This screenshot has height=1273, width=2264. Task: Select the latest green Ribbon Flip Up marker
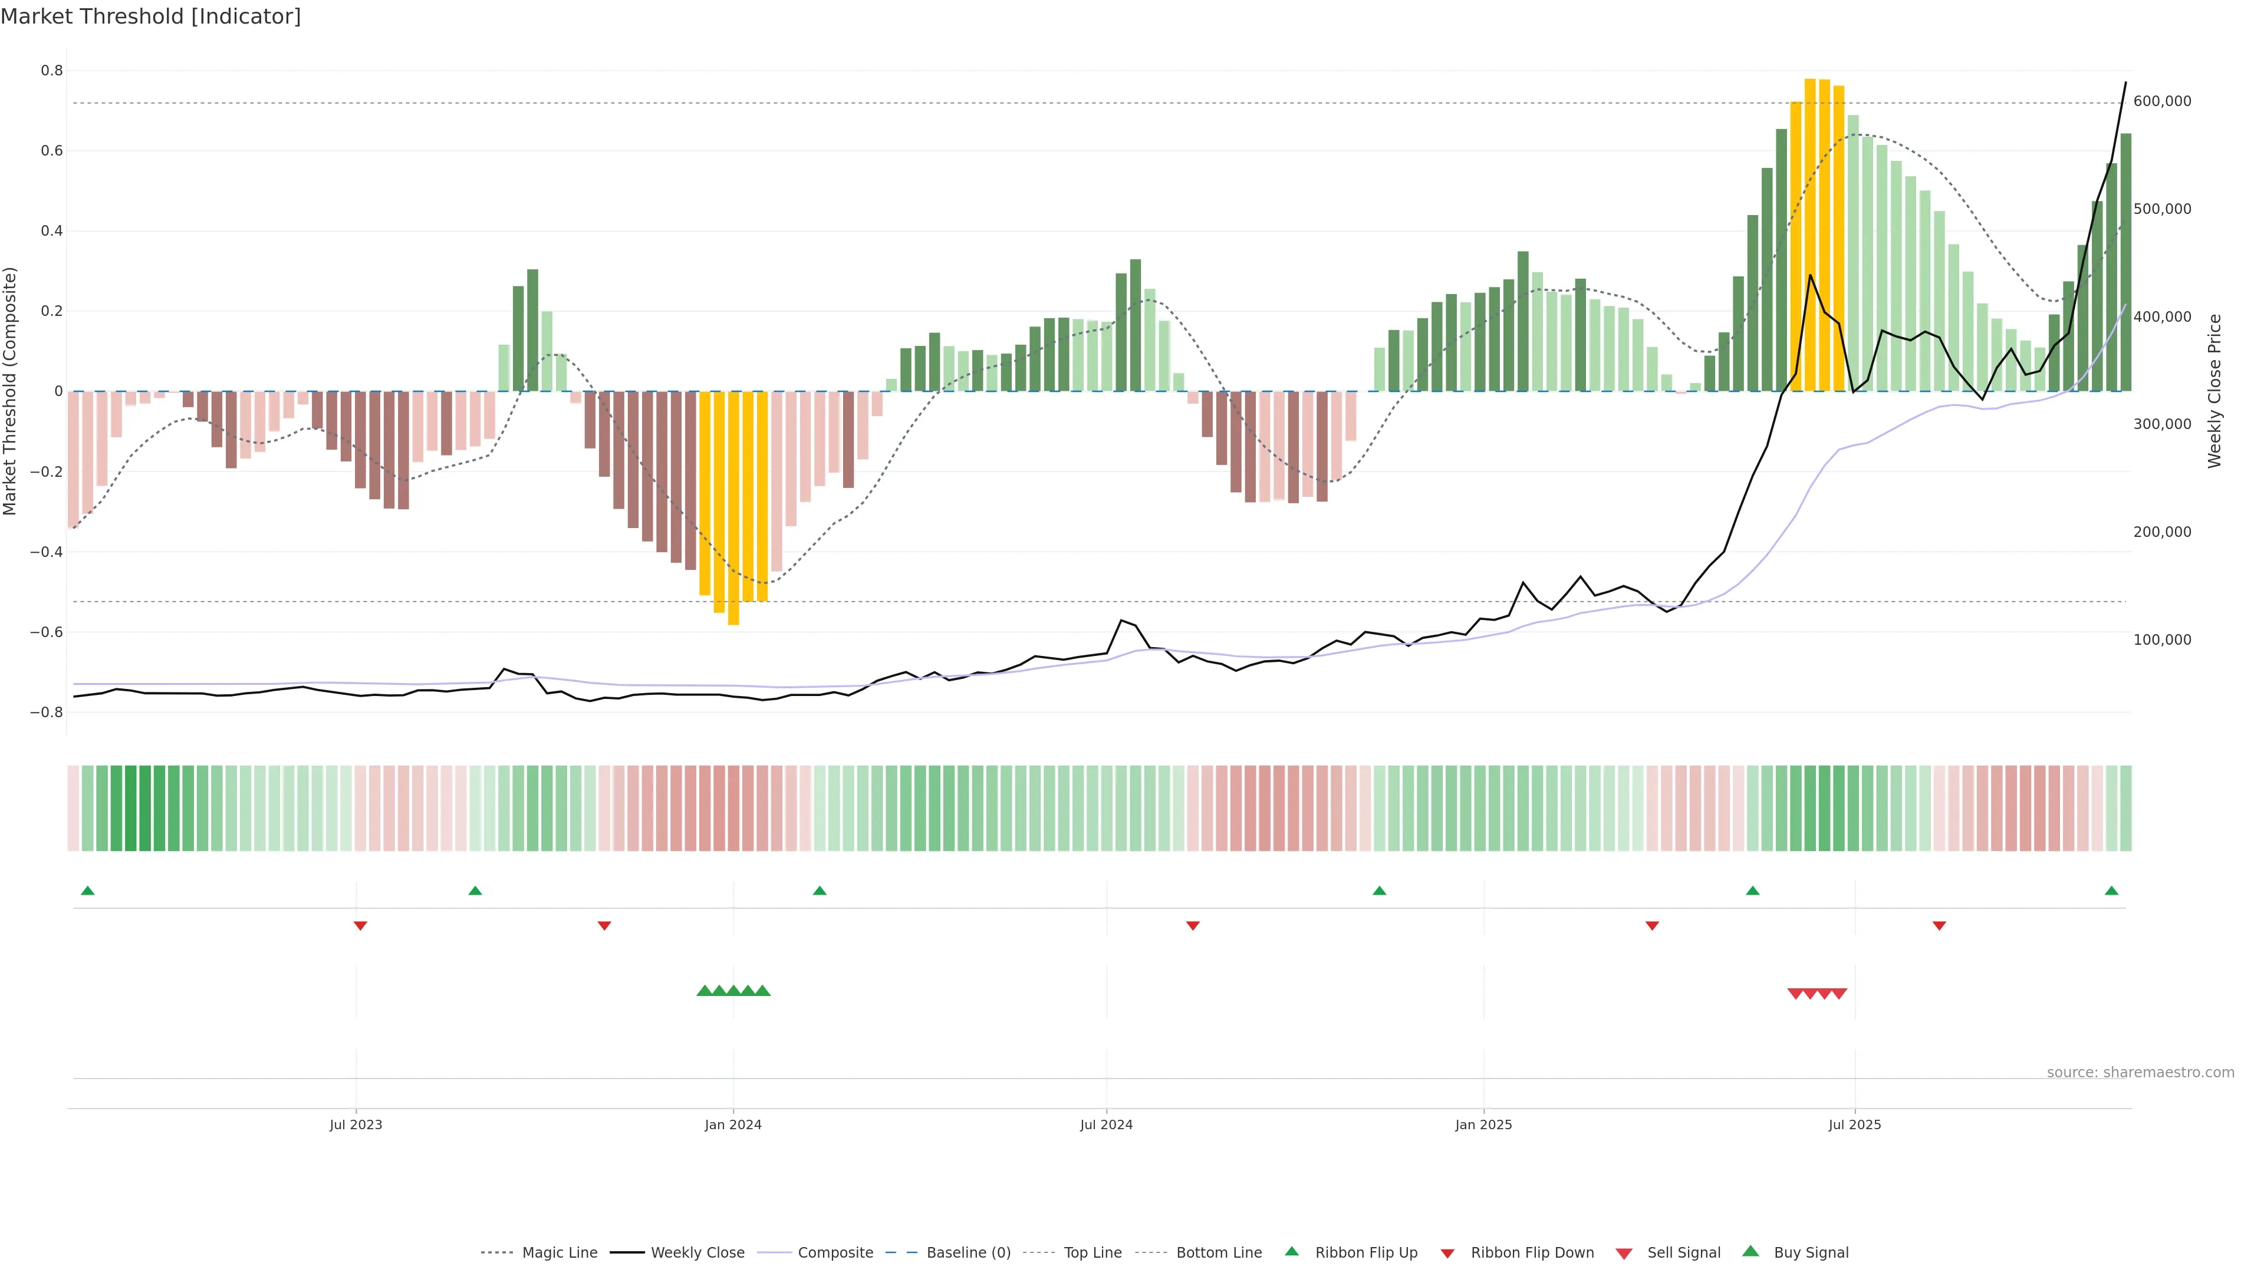pos(2111,891)
